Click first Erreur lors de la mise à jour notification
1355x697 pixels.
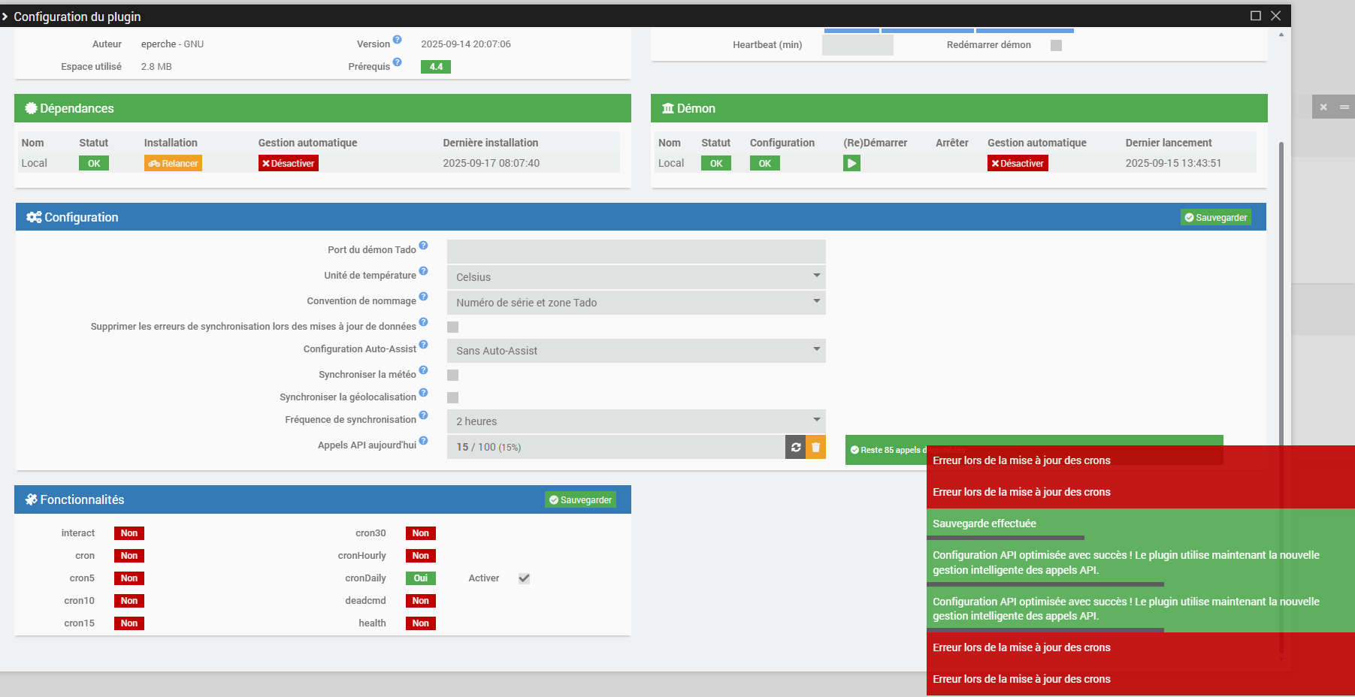point(1139,460)
